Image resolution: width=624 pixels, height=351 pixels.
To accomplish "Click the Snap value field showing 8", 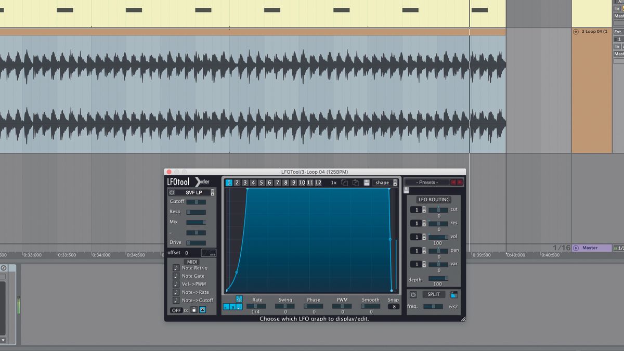I will click(x=393, y=306).
